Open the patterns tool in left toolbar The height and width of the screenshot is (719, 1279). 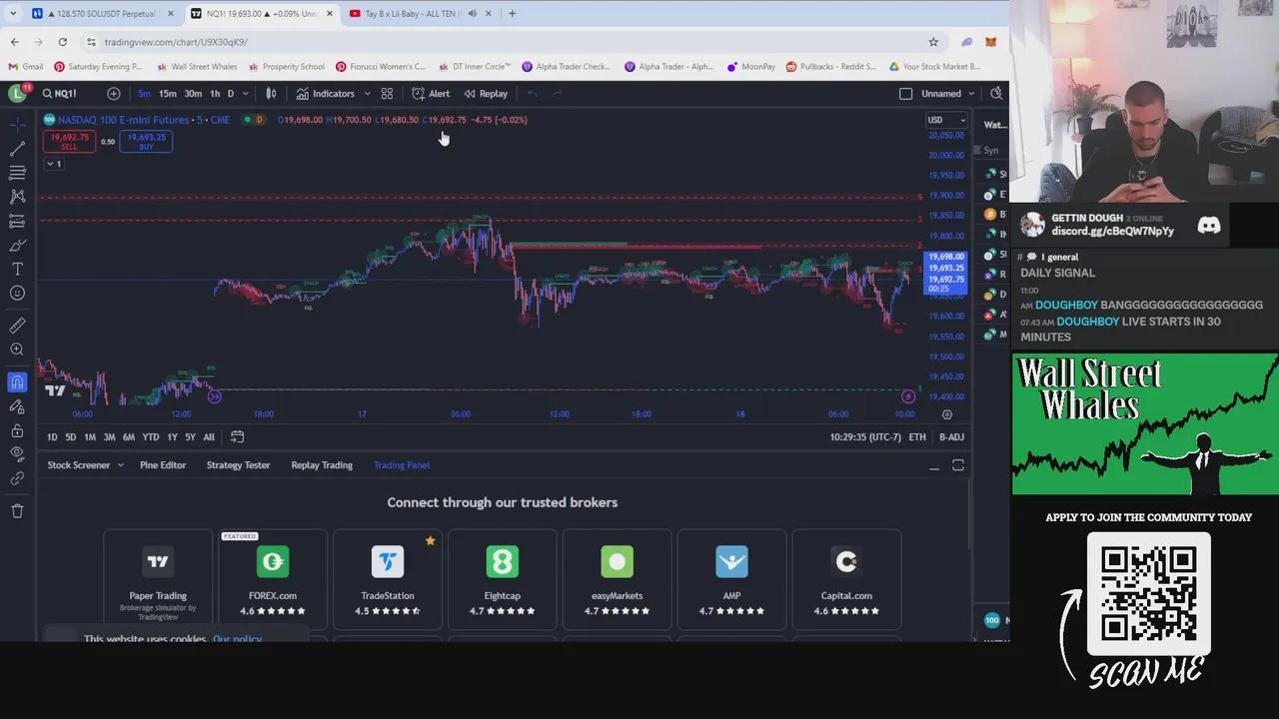click(x=17, y=197)
